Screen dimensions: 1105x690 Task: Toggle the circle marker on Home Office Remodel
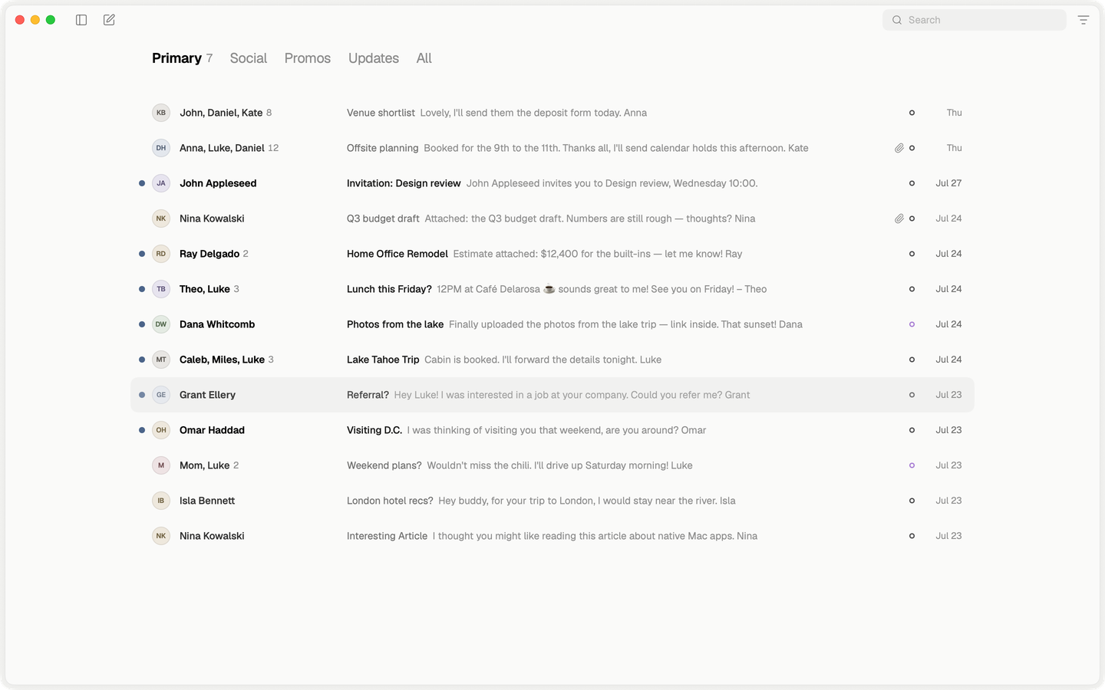coord(912,254)
